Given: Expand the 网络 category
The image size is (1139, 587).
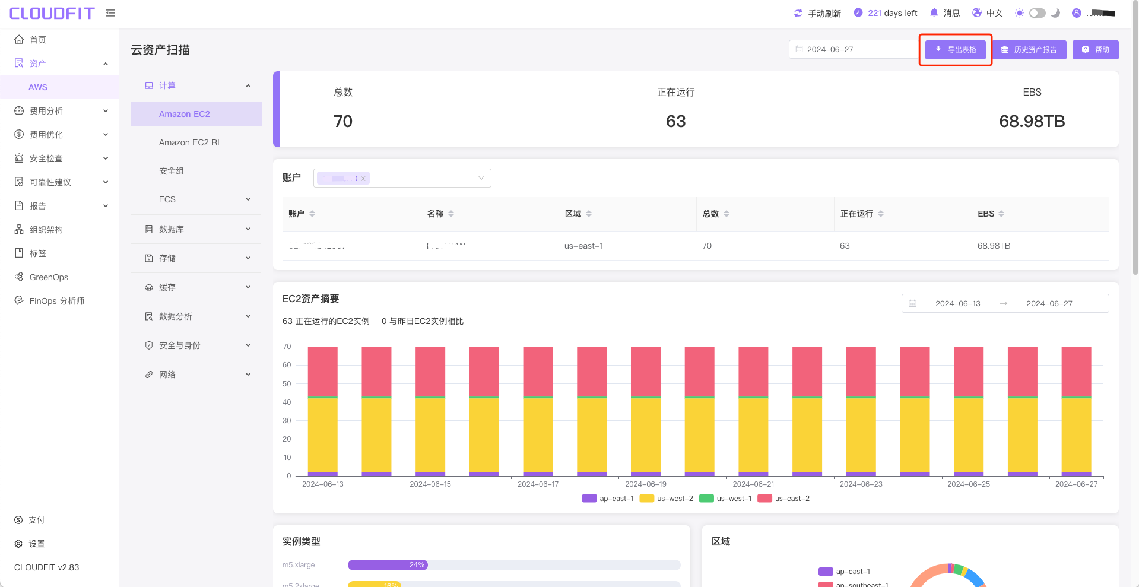Looking at the screenshot, I should [x=196, y=375].
